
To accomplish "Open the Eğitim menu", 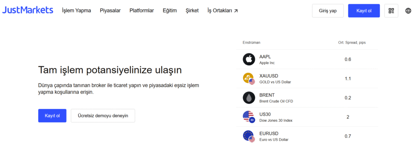I will point(170,11).
